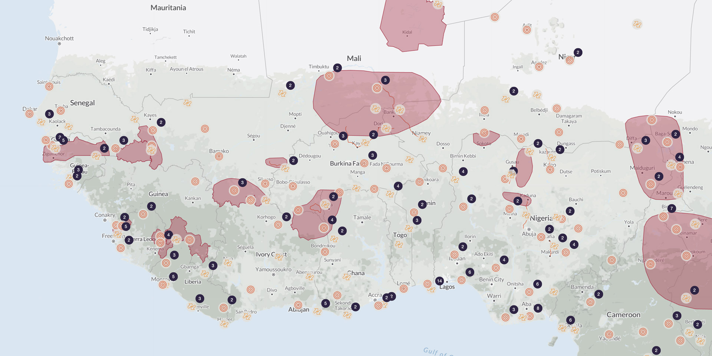712x356 pixels.
Task: Click the Liberia country label
Action: 193,282
